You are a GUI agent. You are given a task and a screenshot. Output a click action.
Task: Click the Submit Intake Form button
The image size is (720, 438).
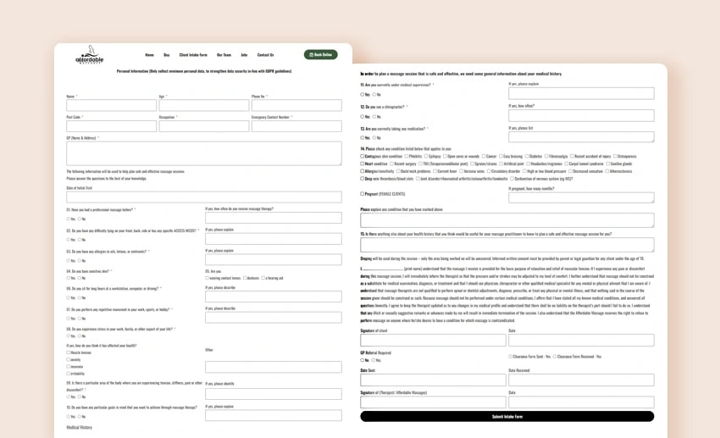click(507, 417)
